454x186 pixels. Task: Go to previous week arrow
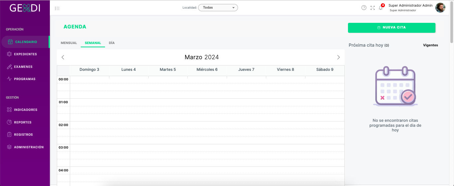click(x=63, y=57)
